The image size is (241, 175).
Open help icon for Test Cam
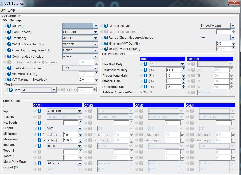click(10, 90)
